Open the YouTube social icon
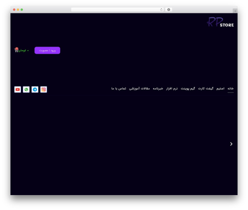Screen dimensions: 248x210 click(x=17, y=89)
